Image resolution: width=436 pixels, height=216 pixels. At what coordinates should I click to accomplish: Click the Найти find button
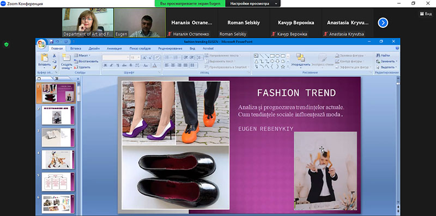tap(383, 56)
